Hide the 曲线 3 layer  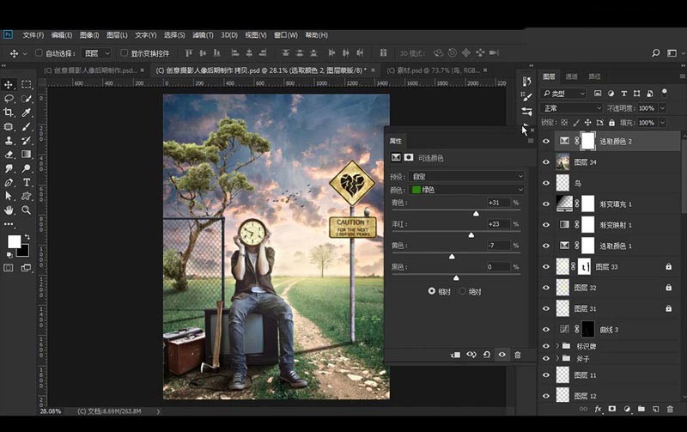click(x=546, y=330)
